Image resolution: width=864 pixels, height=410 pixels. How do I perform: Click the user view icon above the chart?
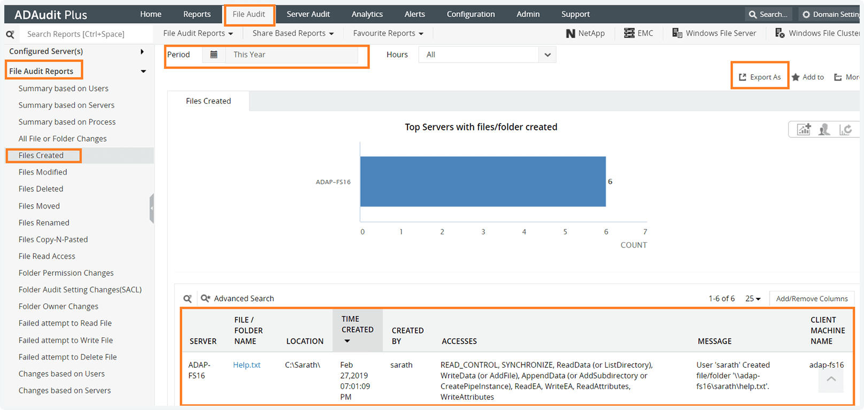[x=824, y=129]
